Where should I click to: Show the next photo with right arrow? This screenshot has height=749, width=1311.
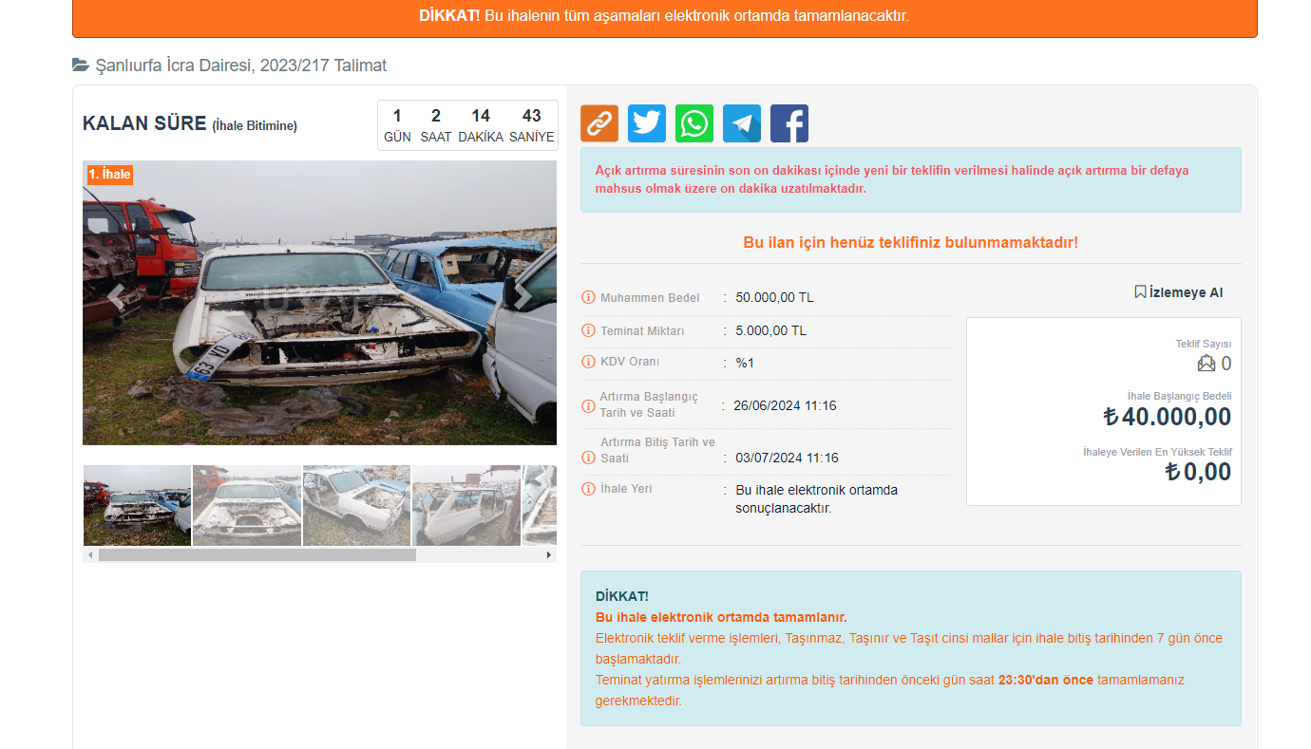522,296
